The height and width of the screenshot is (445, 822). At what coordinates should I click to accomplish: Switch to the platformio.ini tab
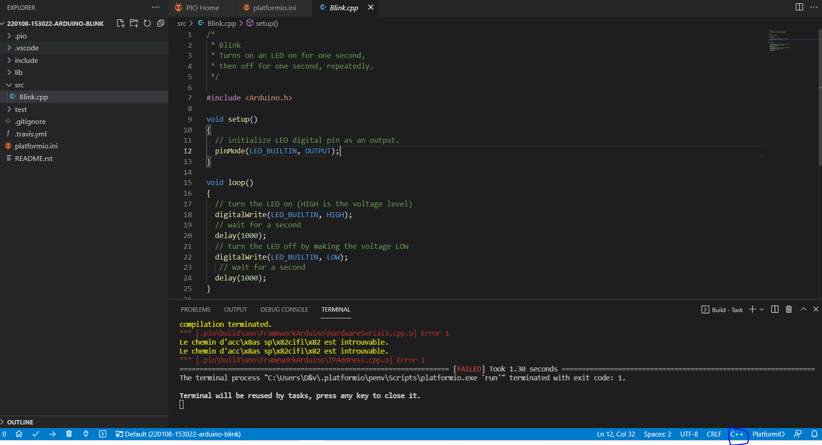pyautogui.click(x=274, y=8)
